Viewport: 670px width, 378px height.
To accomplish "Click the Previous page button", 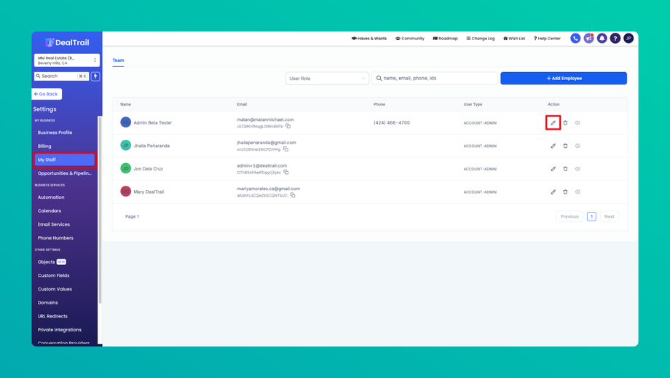I will [569, 216].
